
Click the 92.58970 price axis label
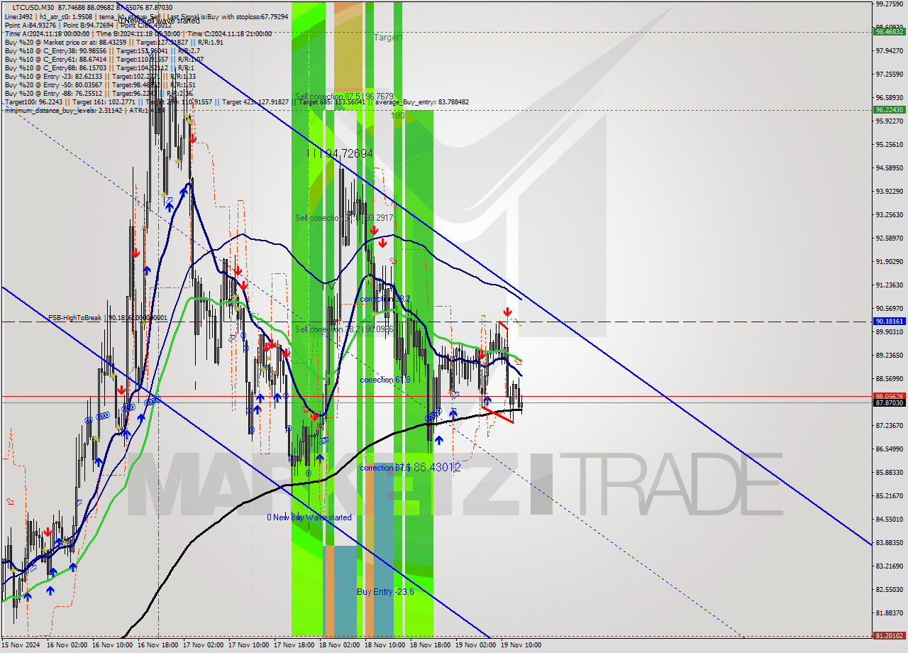889,238
